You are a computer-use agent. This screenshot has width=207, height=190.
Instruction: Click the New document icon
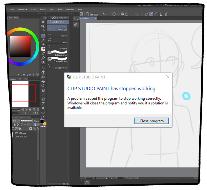(87, 14)
